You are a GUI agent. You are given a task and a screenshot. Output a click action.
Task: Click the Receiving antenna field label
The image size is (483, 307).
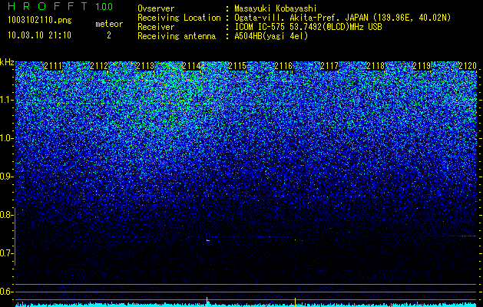pos(177,36)
